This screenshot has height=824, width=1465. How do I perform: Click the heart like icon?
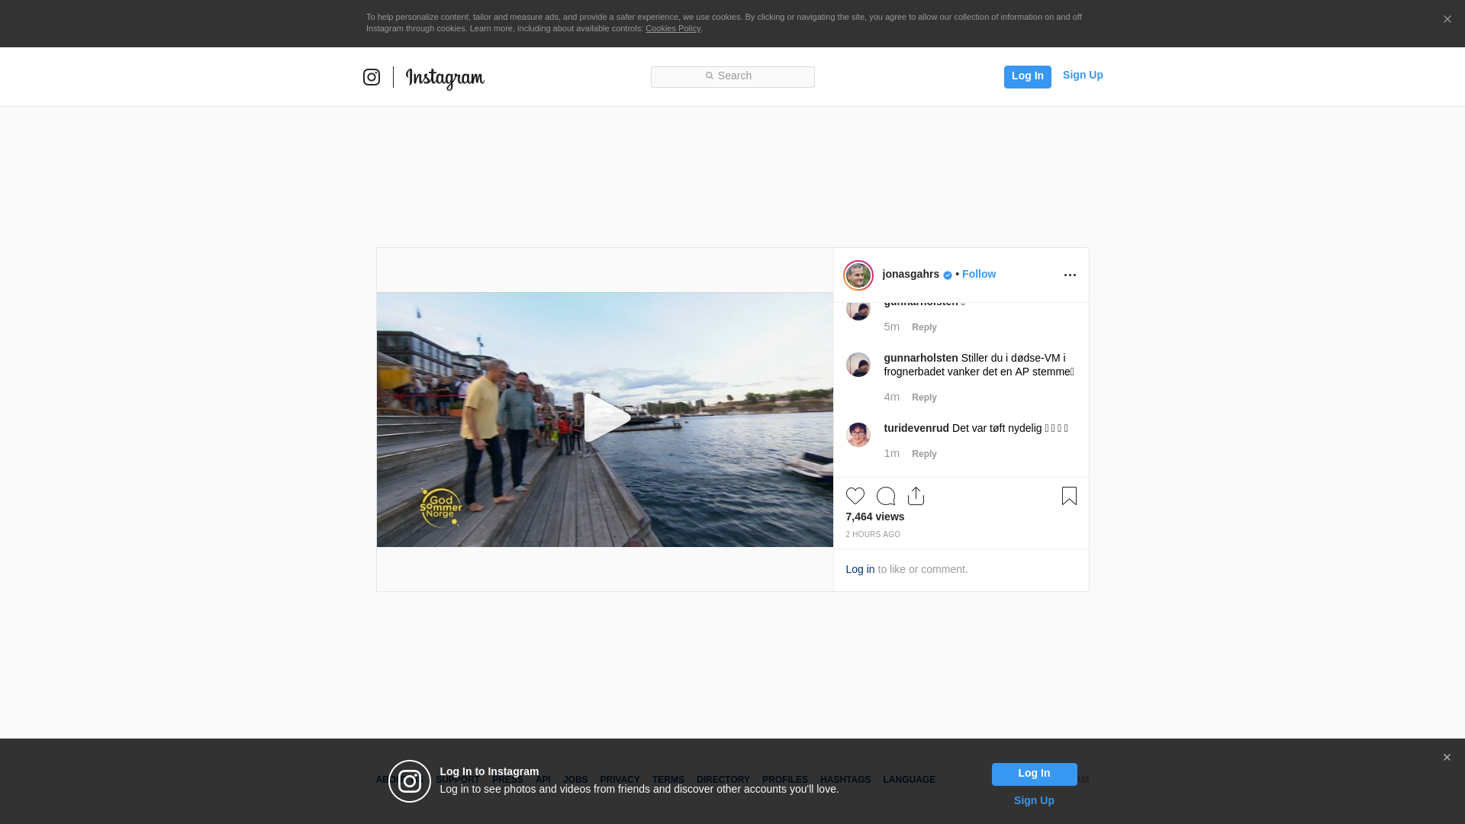[855, 496]
